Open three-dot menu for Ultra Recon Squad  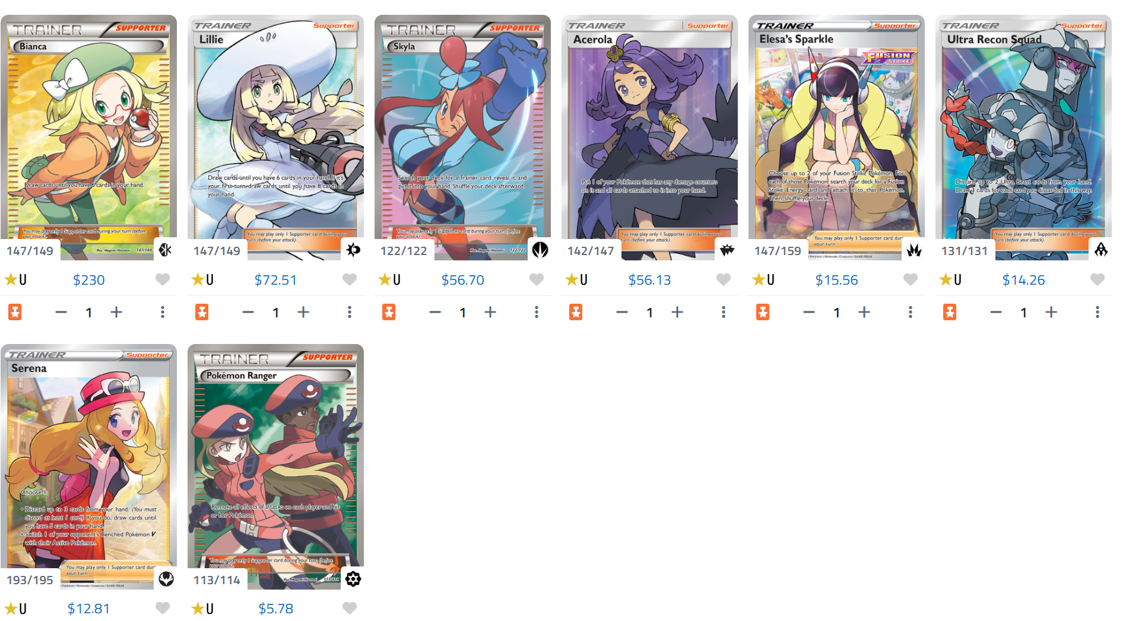pyautogui.click(x=1098, y=312)
